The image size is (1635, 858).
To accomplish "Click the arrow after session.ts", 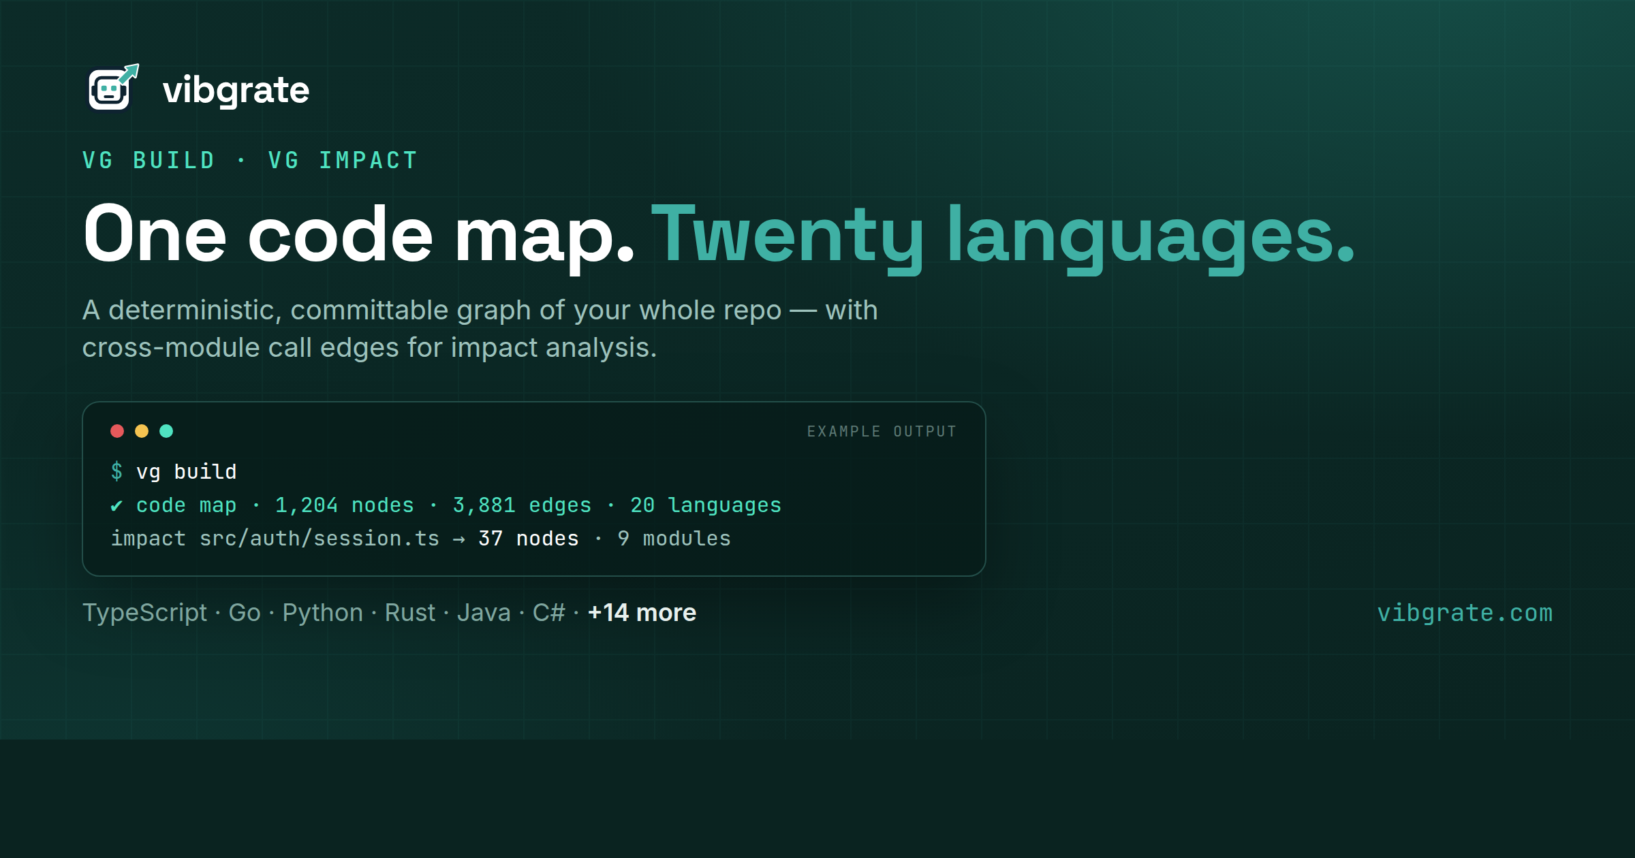I will tap(459, 539).
